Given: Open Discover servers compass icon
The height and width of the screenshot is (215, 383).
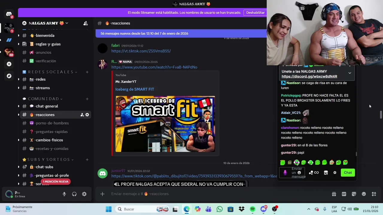Looking at the screenshot, I should [x=9, y=76].
